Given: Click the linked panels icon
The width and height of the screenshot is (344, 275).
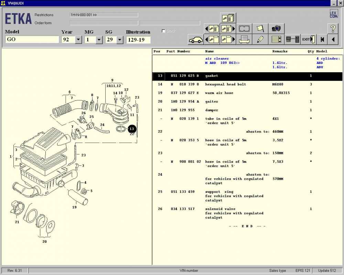Looking at the screenshot, I should [292, 40].
